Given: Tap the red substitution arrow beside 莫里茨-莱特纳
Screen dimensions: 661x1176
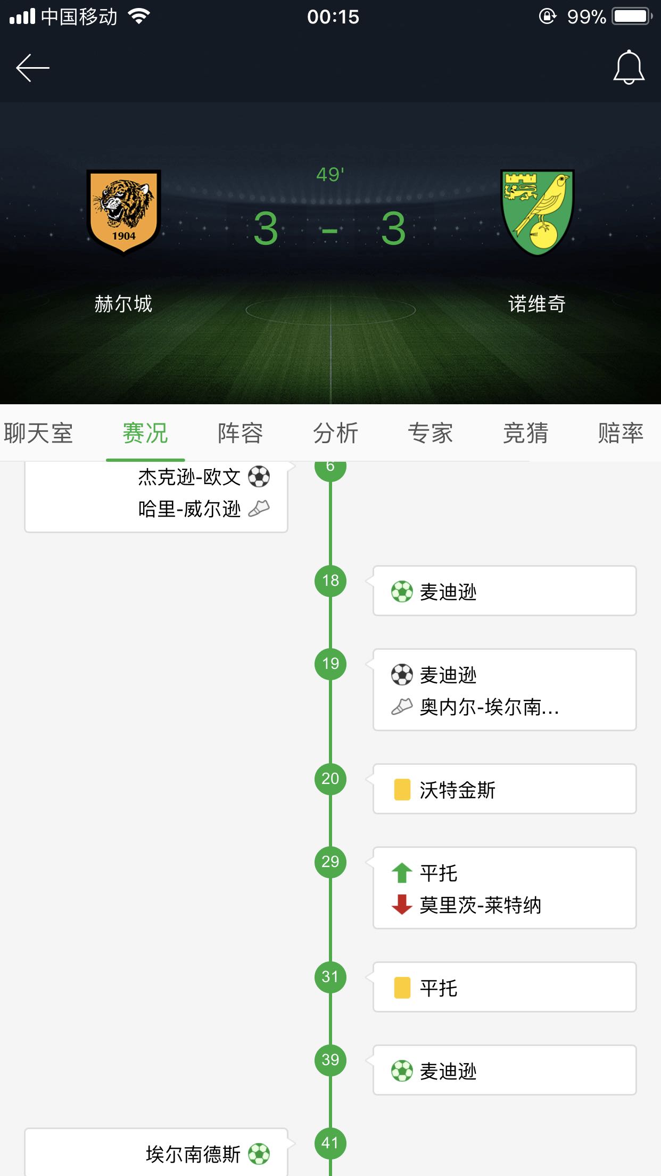Looking at the screenshot, I should click(402, 904).
